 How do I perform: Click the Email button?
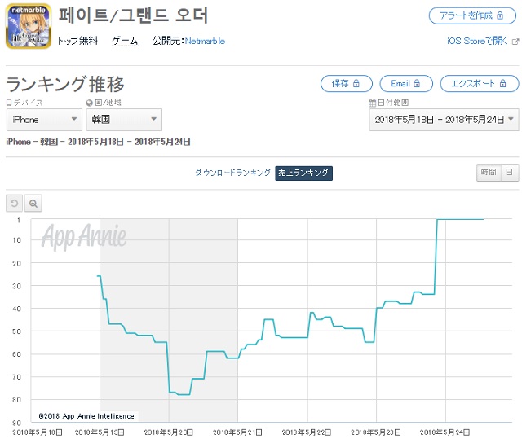coord(406,83)
